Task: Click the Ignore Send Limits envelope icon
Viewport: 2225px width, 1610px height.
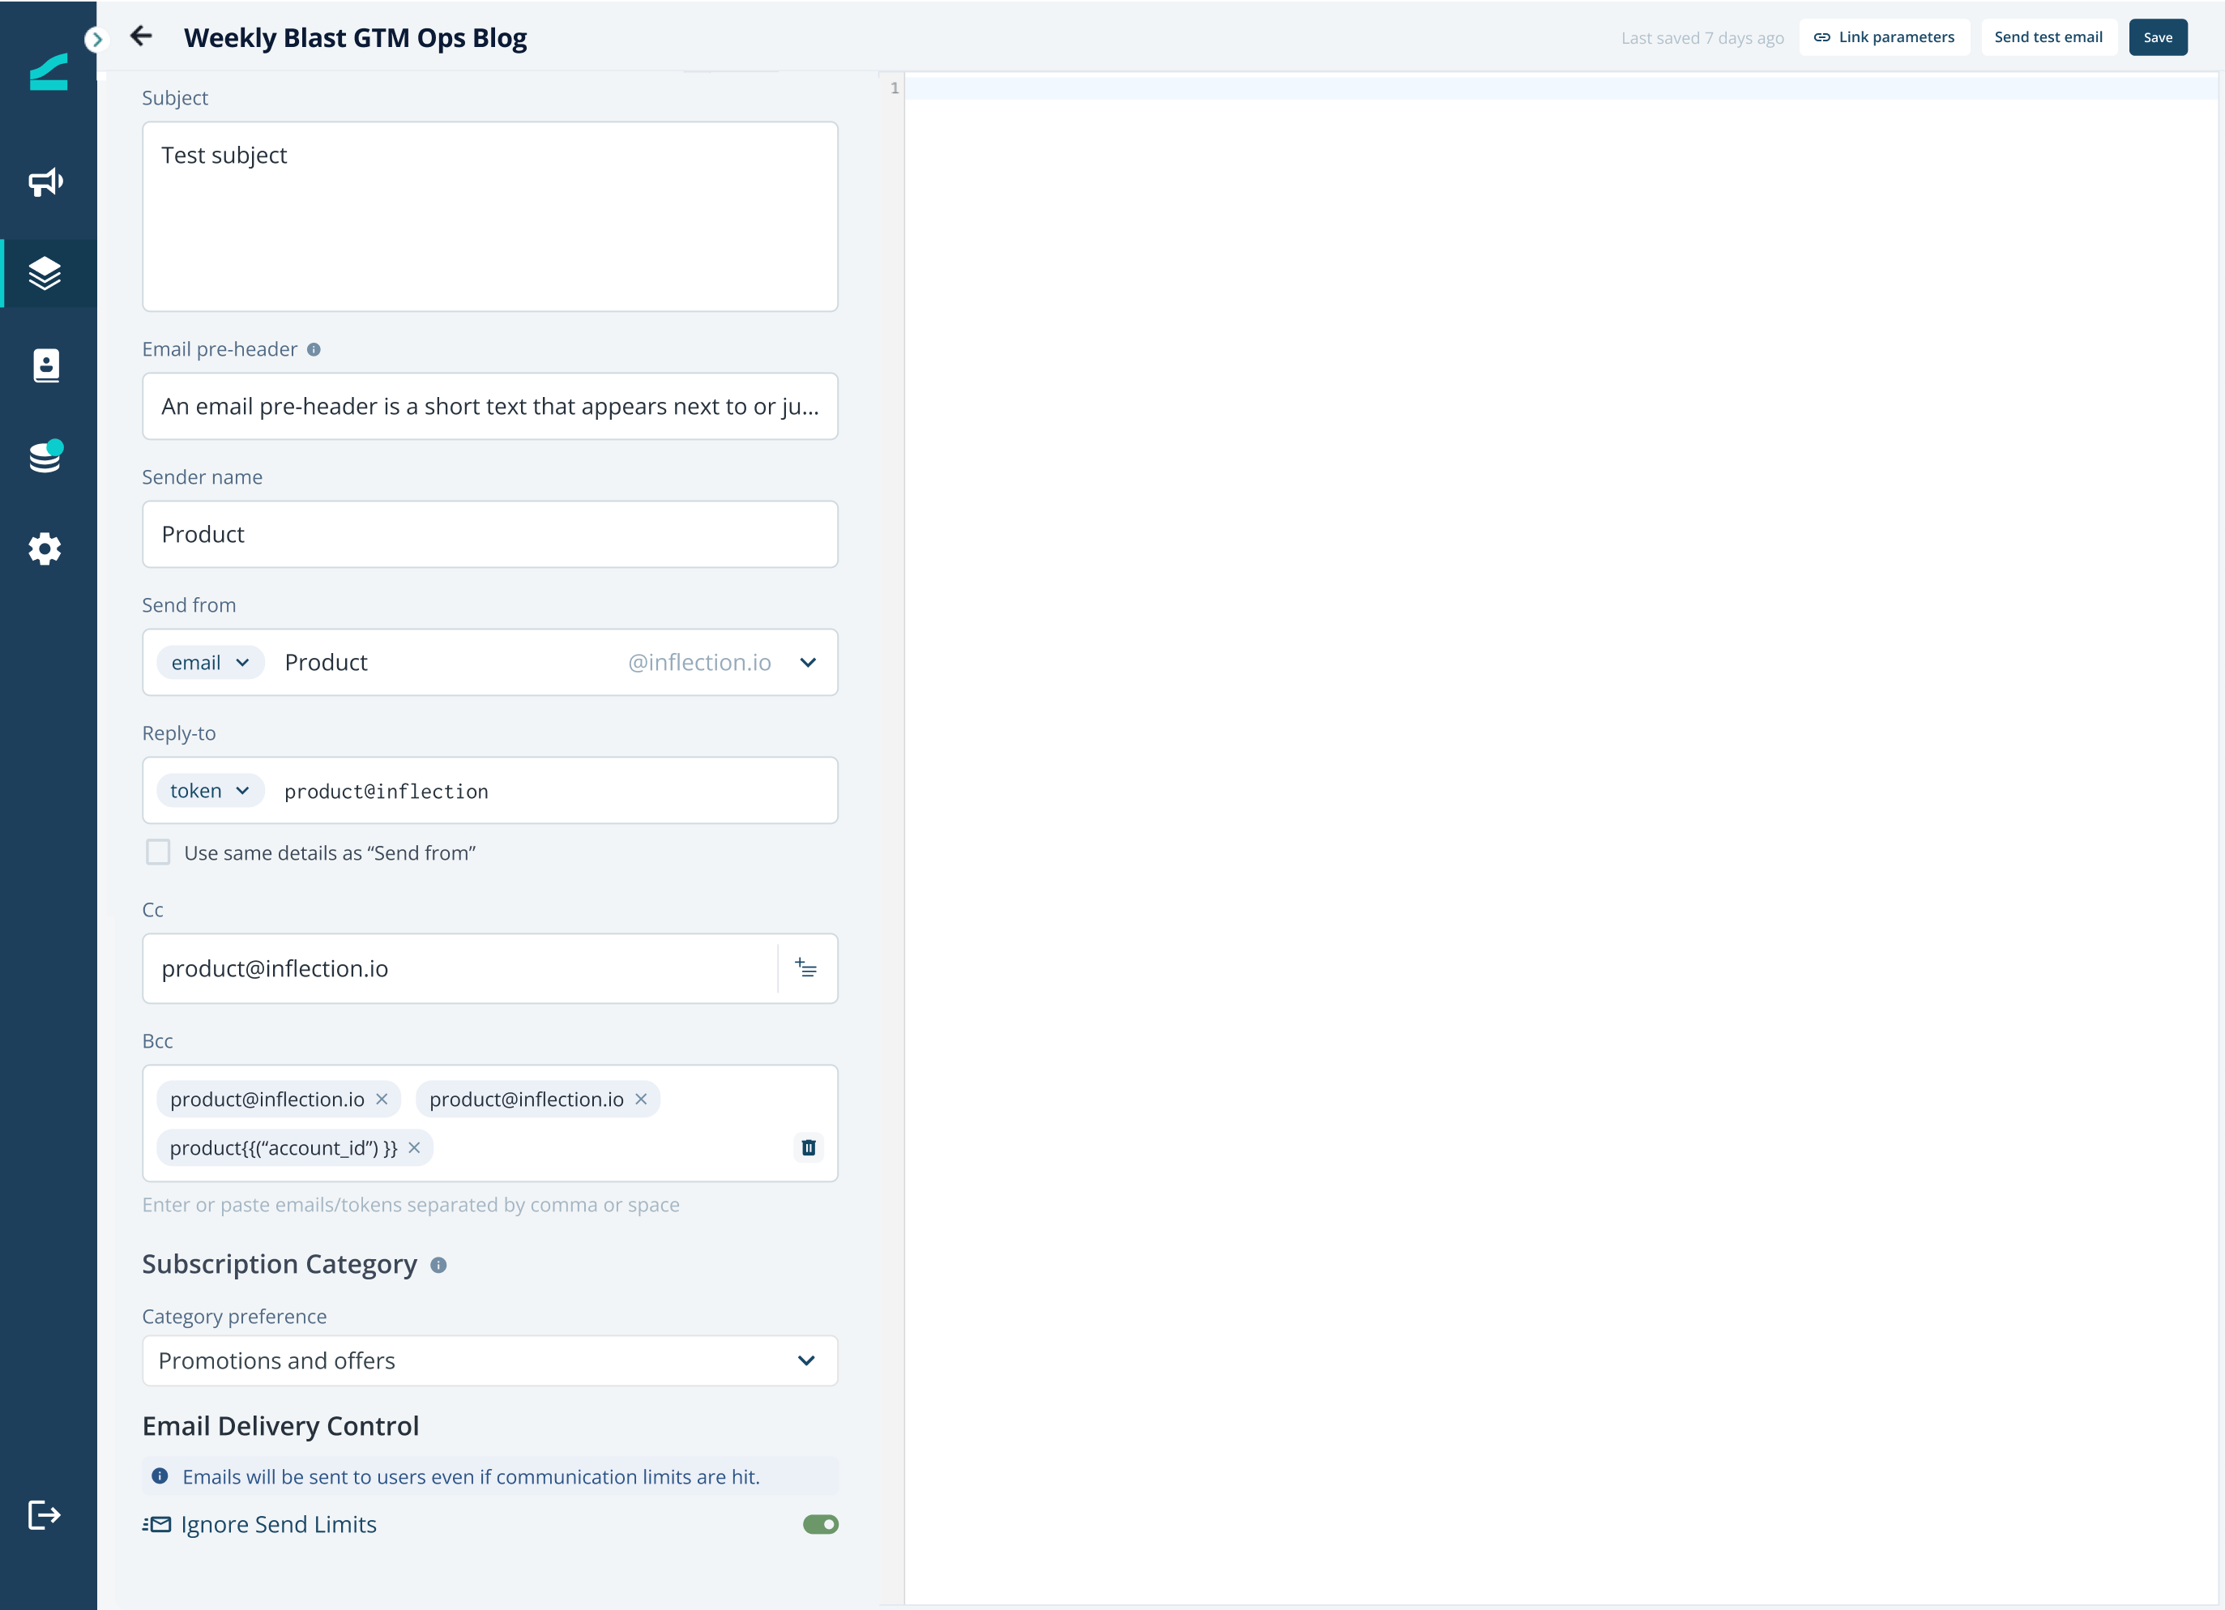Action: (x=157, y=1523)
